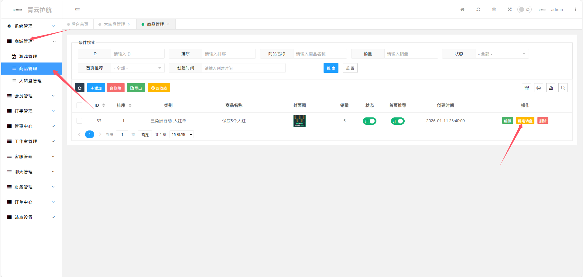Click the 商品名称 search input field
Image resolution: width=583 pixels, height=277 pixels.
320,54
